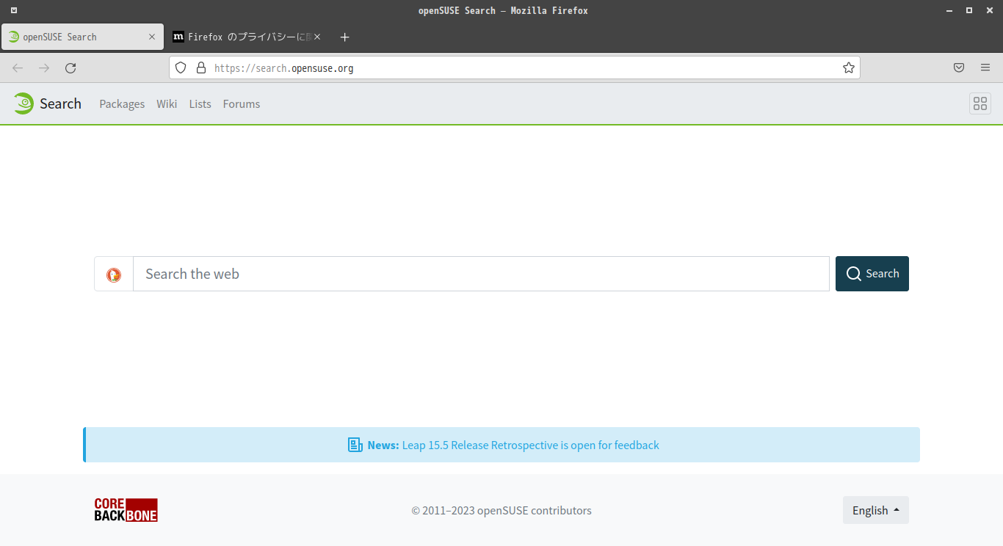Viewport: 1003px width, 546px height.
Task: Close the openSUSE Search tab
Action: click(152, 37)
